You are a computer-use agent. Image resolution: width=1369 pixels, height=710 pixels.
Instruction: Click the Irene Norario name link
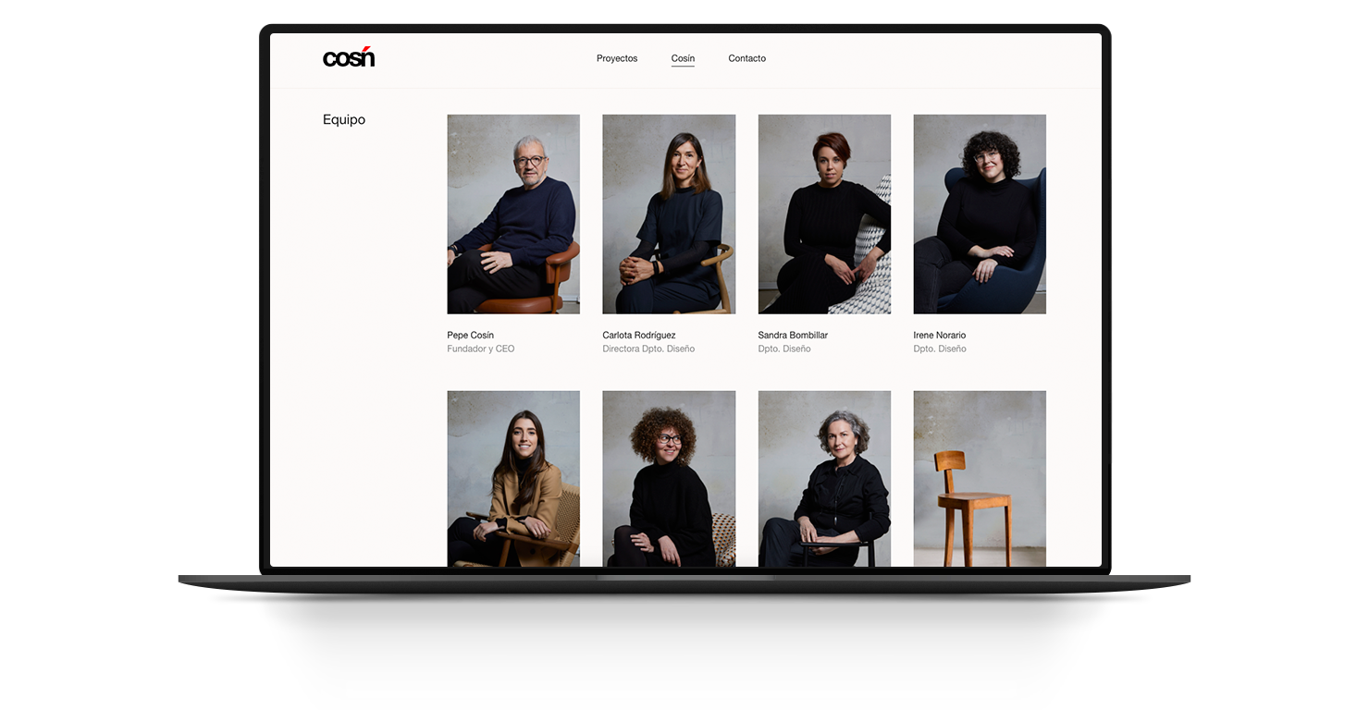tap(940, 335)
